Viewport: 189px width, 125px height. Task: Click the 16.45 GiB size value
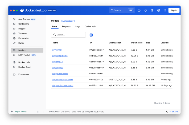pyautogui.click(x=150, y=86)
